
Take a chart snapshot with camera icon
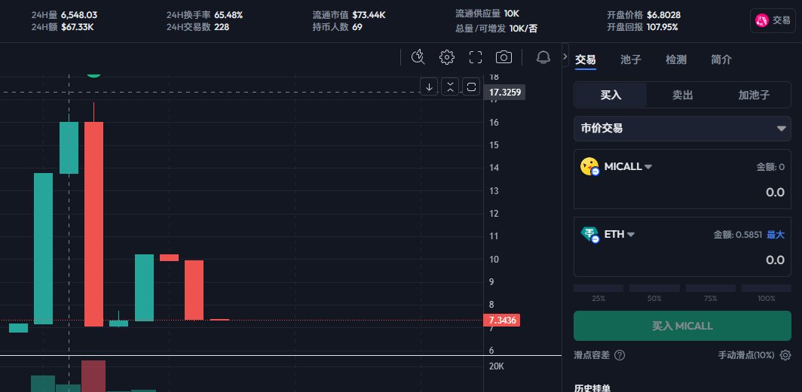click(504, 57)
